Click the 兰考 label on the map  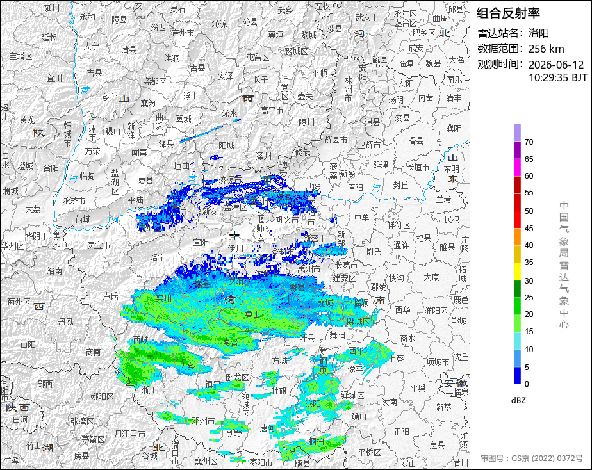click(x=443, y=199)
